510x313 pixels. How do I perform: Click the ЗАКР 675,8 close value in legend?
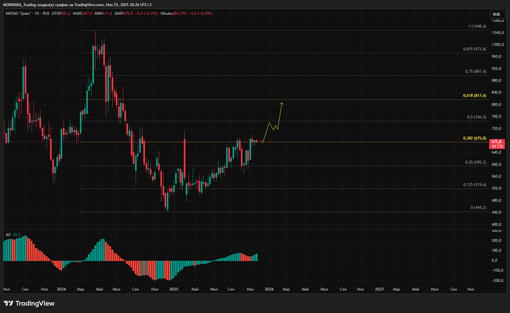pos(123,14)
